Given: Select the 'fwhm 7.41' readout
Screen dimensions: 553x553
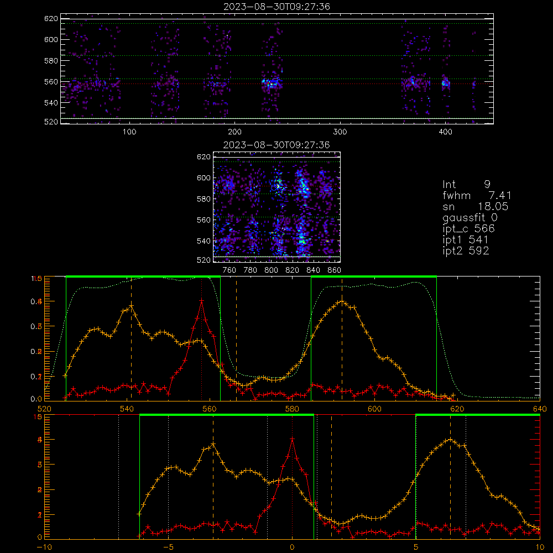Looking at the screenshot, I should point(477,195).
